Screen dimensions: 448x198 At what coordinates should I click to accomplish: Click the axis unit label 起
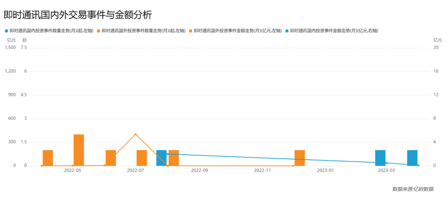point(24,40)
